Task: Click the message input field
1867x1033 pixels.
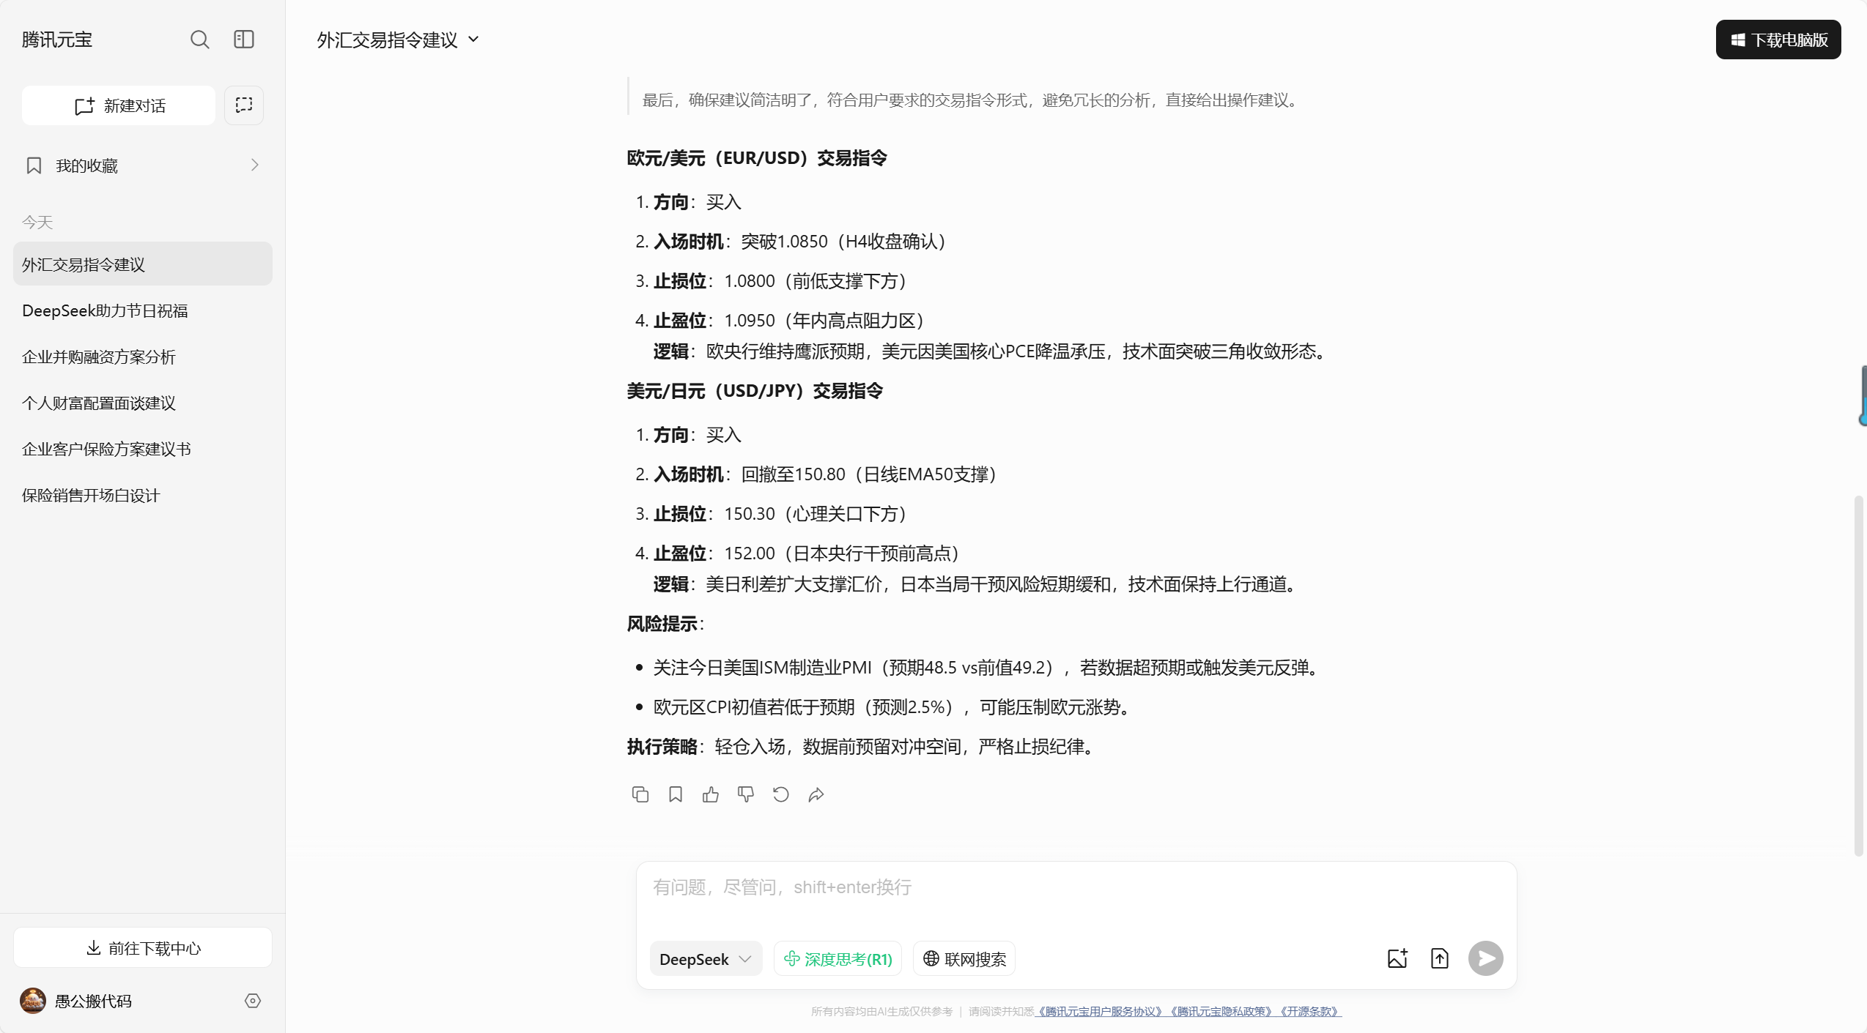Action: pos(1074,888)
